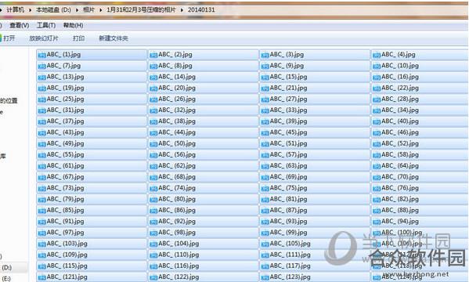Click the image icon of ABC_ (86).jpg
Screen dimensions: 469x282
153,211
